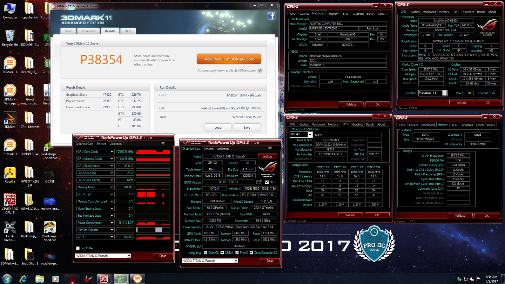Open the hamburger menu icon in GPU-Z Sensors window
The image size is (505, 284).
pos(170,143)
